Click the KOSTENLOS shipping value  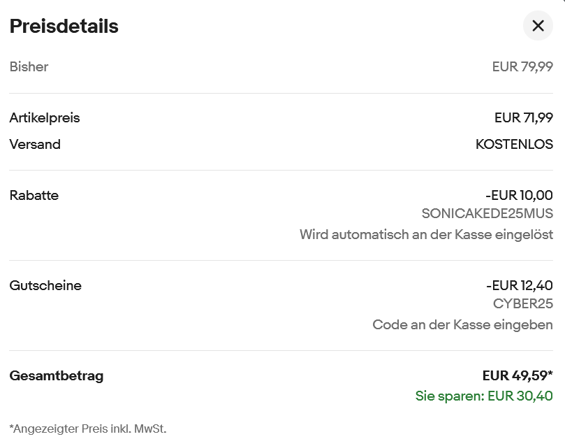(x=514, y=145)
